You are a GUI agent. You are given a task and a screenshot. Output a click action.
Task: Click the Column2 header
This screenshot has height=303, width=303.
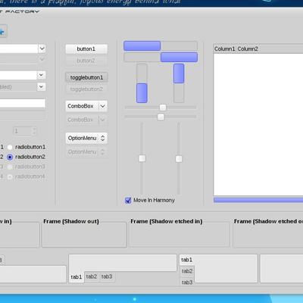point(248,49)
